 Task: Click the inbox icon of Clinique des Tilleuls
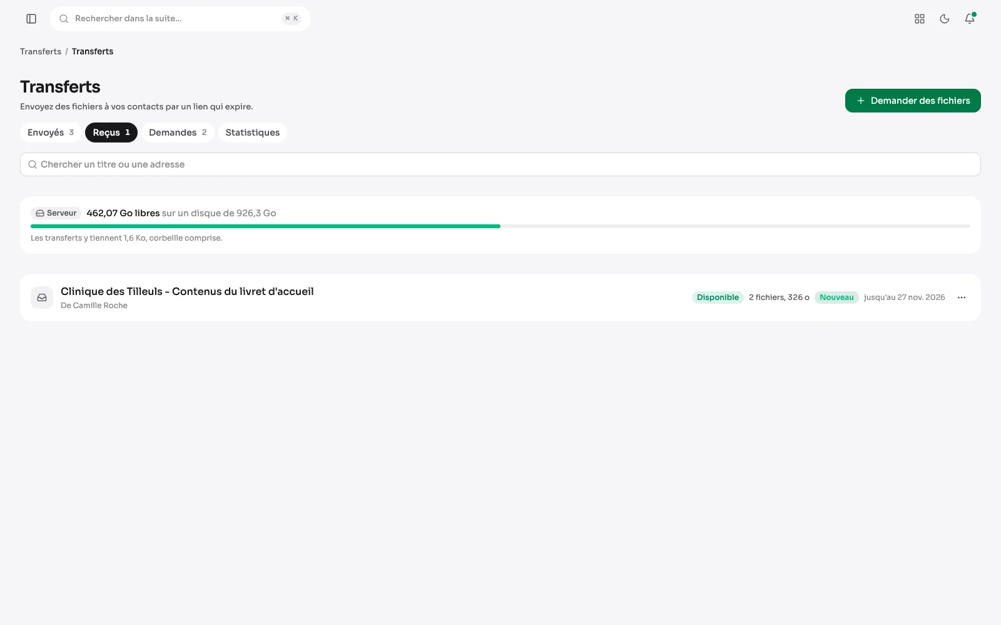(42, 297)
